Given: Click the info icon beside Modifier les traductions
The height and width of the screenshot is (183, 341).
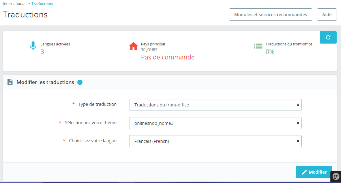Looking at the screenshot, I should pos(80,82).
